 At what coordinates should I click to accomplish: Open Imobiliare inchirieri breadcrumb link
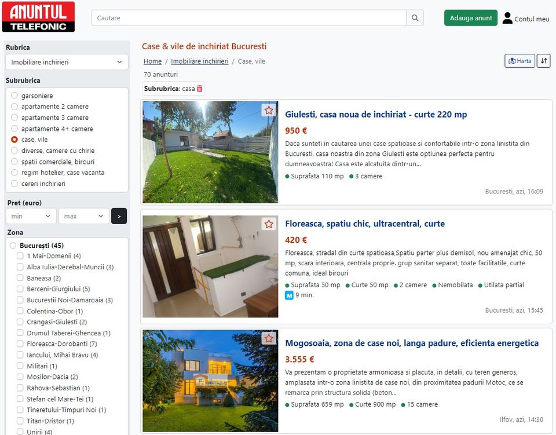(x=199, y=61)
